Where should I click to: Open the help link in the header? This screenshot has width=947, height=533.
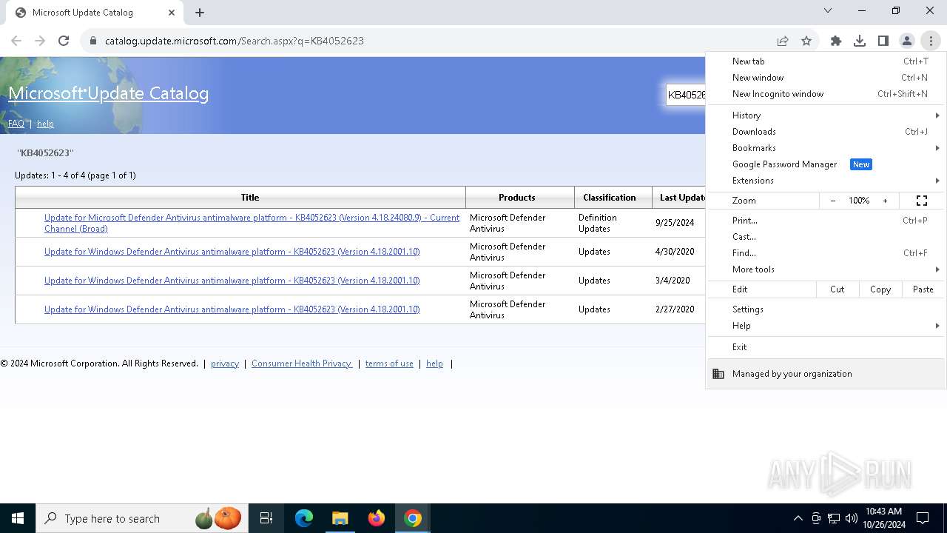45,124
